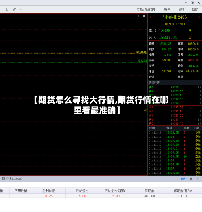Restore the window using title bar button
The height and width of the screenshot is (212, 202).
pyautogui.click(x=192, y=3)
